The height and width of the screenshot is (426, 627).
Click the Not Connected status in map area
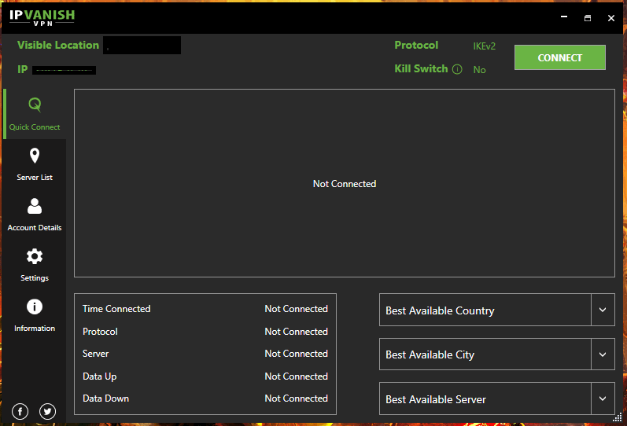tap(345, 184)
